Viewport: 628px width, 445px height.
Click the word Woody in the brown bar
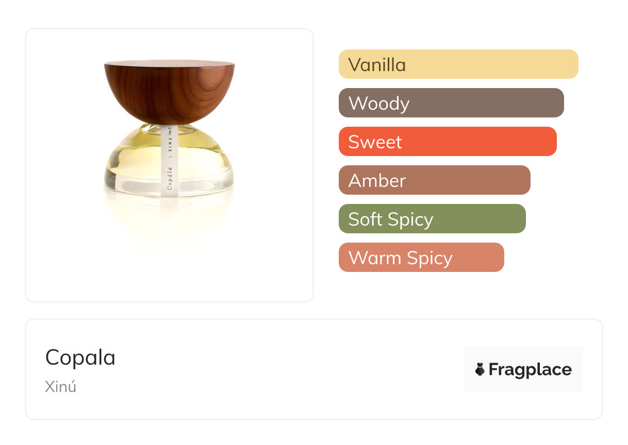[379, 104]
